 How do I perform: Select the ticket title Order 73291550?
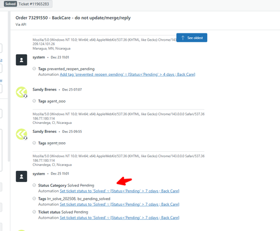(73, 18)
